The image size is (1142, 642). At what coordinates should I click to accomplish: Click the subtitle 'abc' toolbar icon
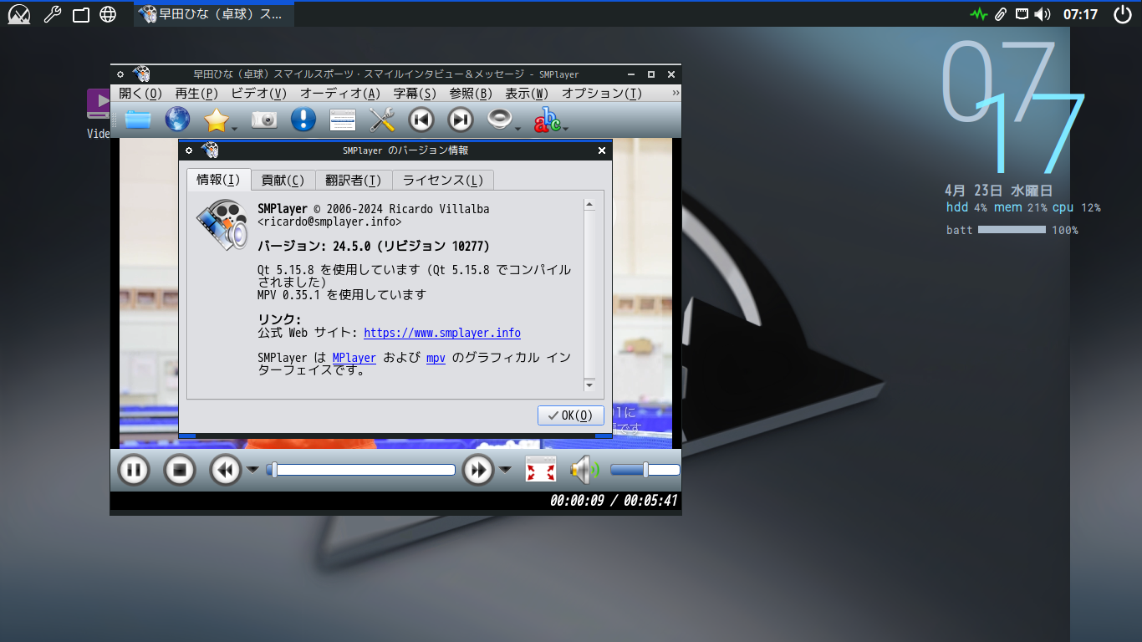pos(548,120)
